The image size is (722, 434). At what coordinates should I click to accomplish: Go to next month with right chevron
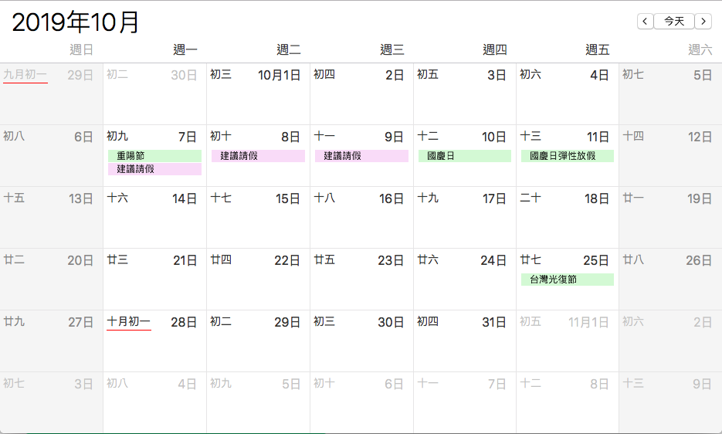tap(703, 21)
